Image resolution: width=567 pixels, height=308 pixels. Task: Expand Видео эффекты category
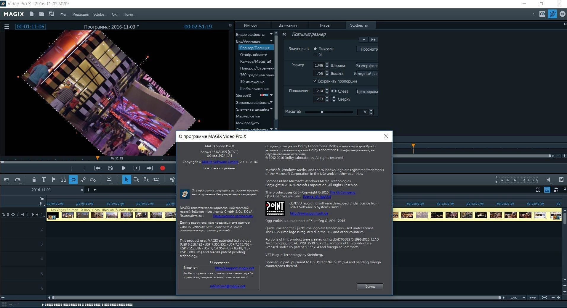pos(271,34)
